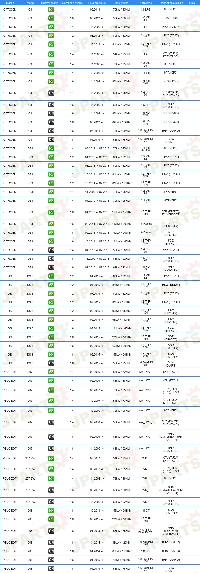This screenshot has height=573, width=200.
Task: Click ON diesel icon in Citroen DS3 8HR (DV4C) row
Action: point(51,250)
